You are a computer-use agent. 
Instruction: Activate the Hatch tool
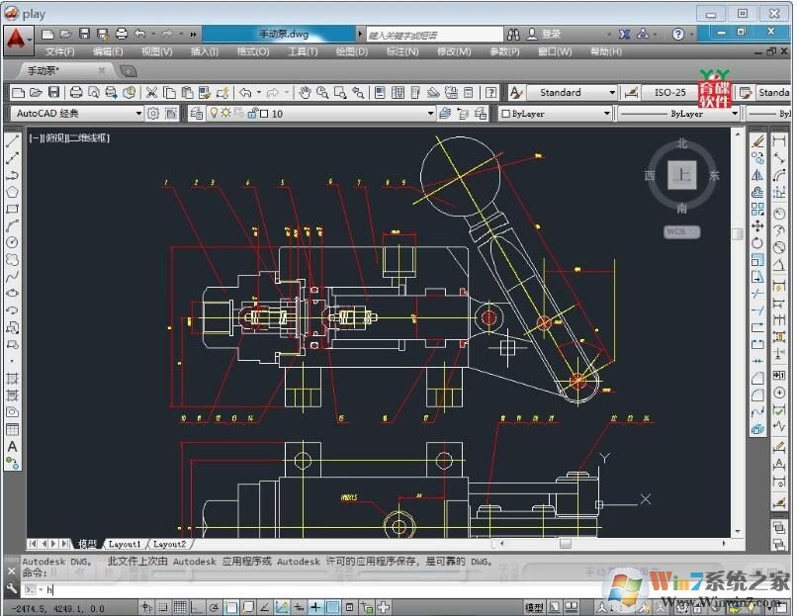pyautogui.click(x=12, y=381)
